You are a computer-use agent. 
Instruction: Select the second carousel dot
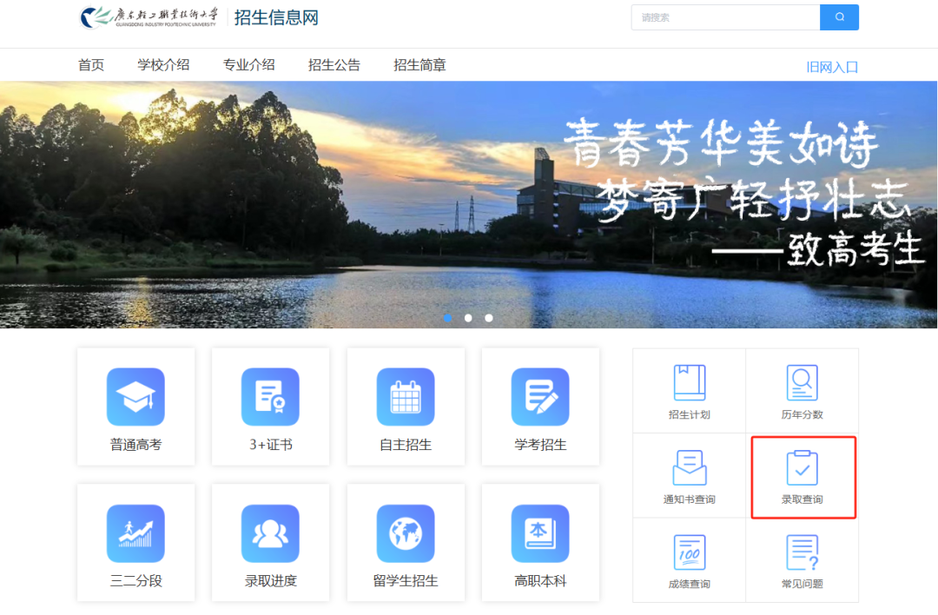click(x=468, y=318)
